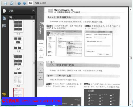Select page 214 thumbnail
Image resolution: width=133 pixels, height=107 pixels.
pyautogui.click(x=18, y=60)
